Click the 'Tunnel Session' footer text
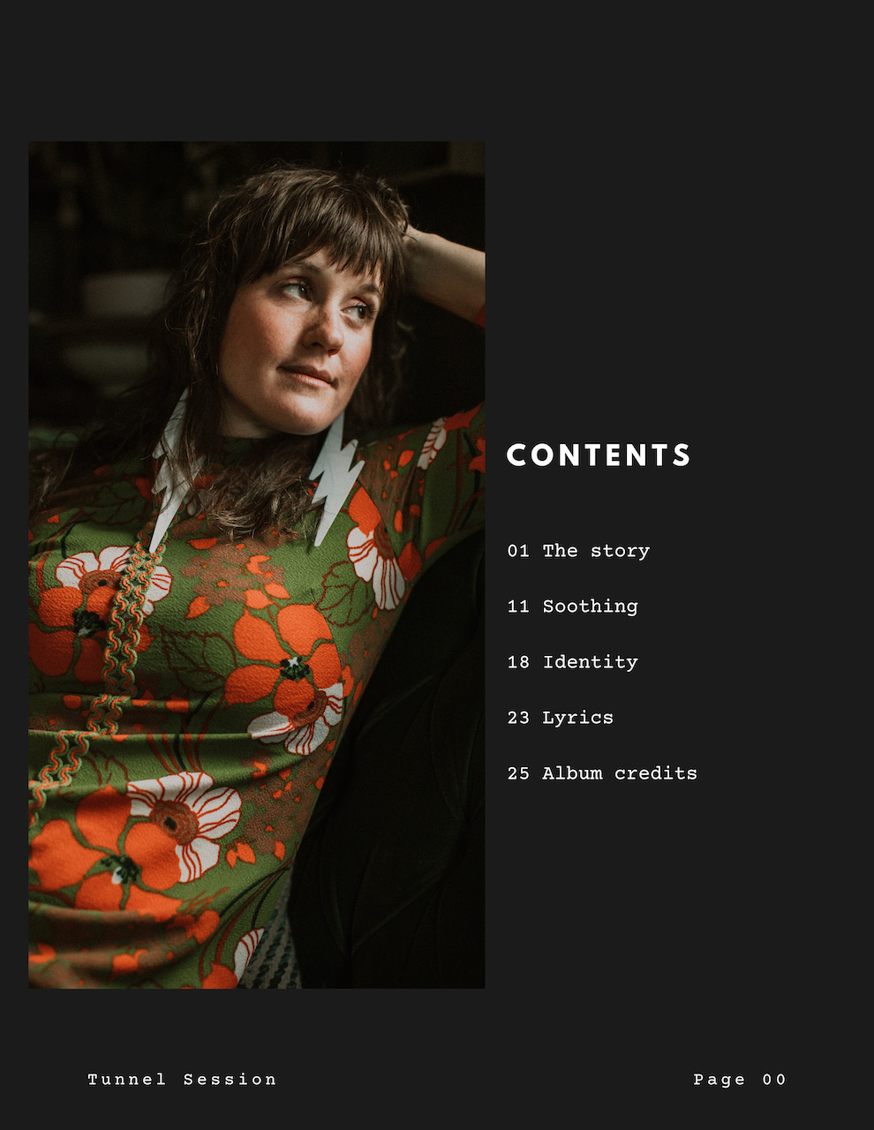Screen dimensions: 874x1130 pos(182,1079)
